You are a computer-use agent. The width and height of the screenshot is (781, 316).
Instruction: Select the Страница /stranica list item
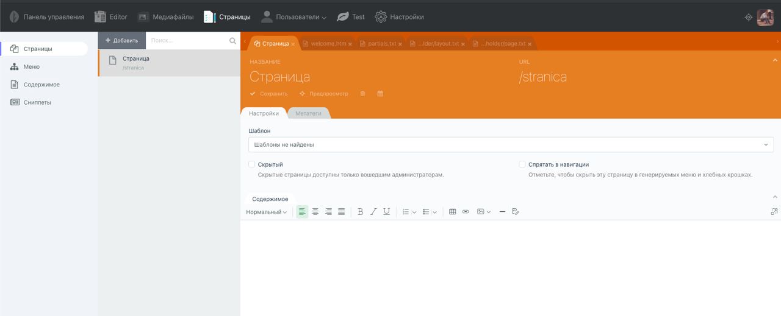coord(169,63)
